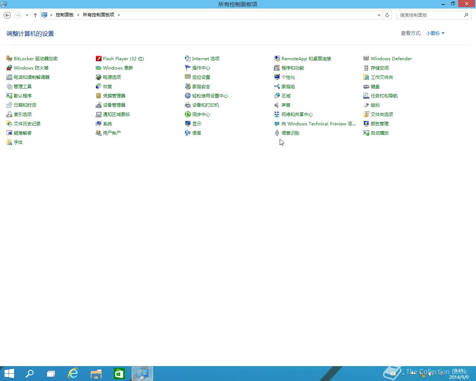Open the 管理工具 link
The height and width of the screenshot is (381, 476).
coord(23,86)
